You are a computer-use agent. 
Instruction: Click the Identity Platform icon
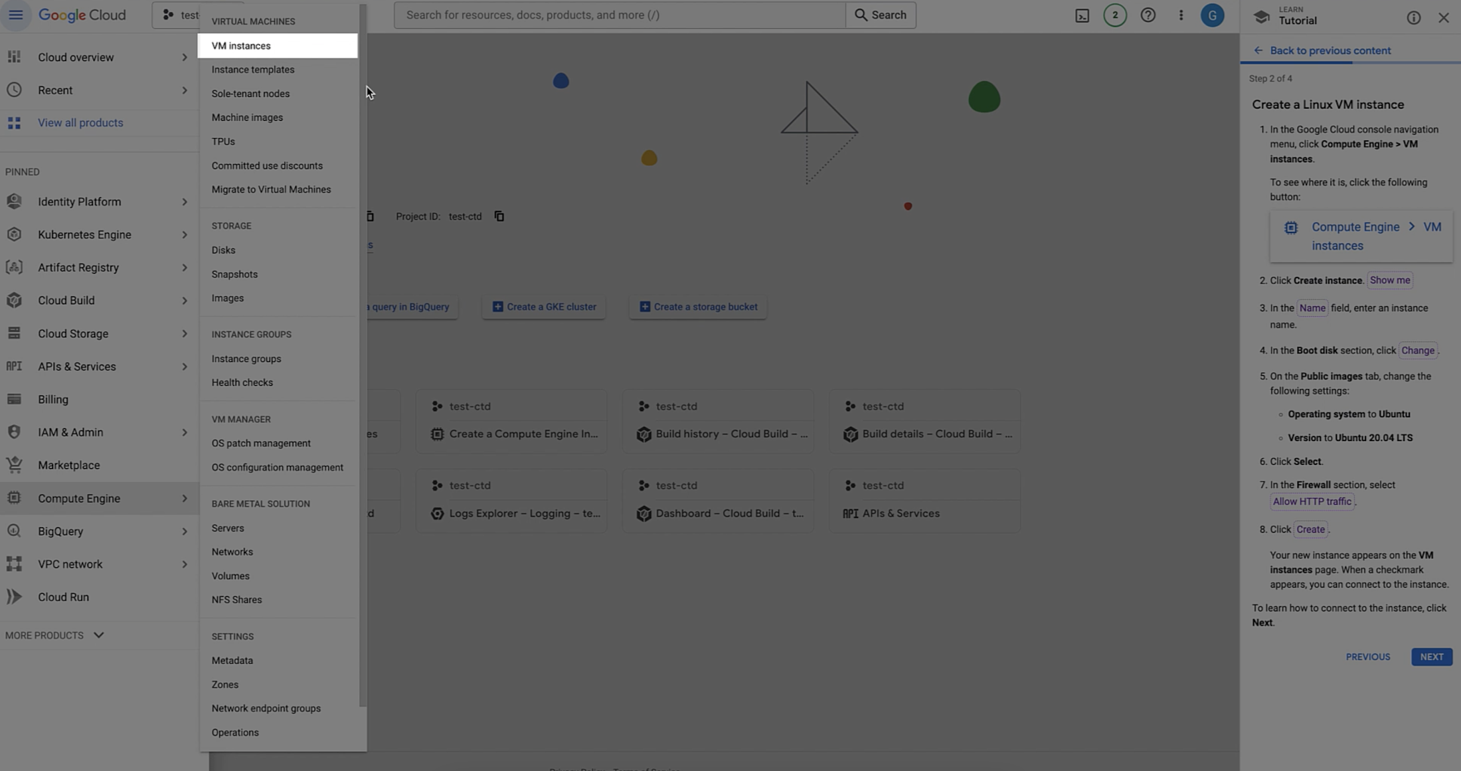click(14, 201)
